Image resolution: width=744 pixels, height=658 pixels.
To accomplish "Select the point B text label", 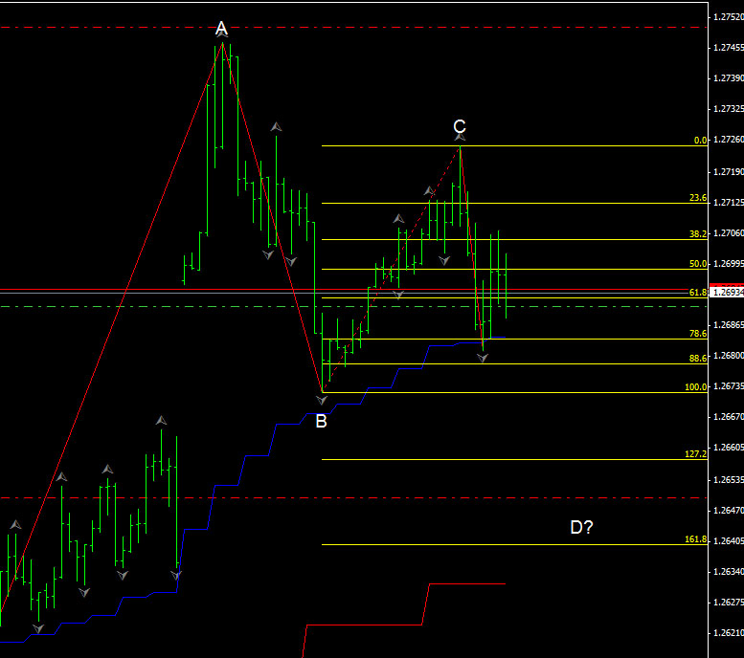I will point(321,421).
